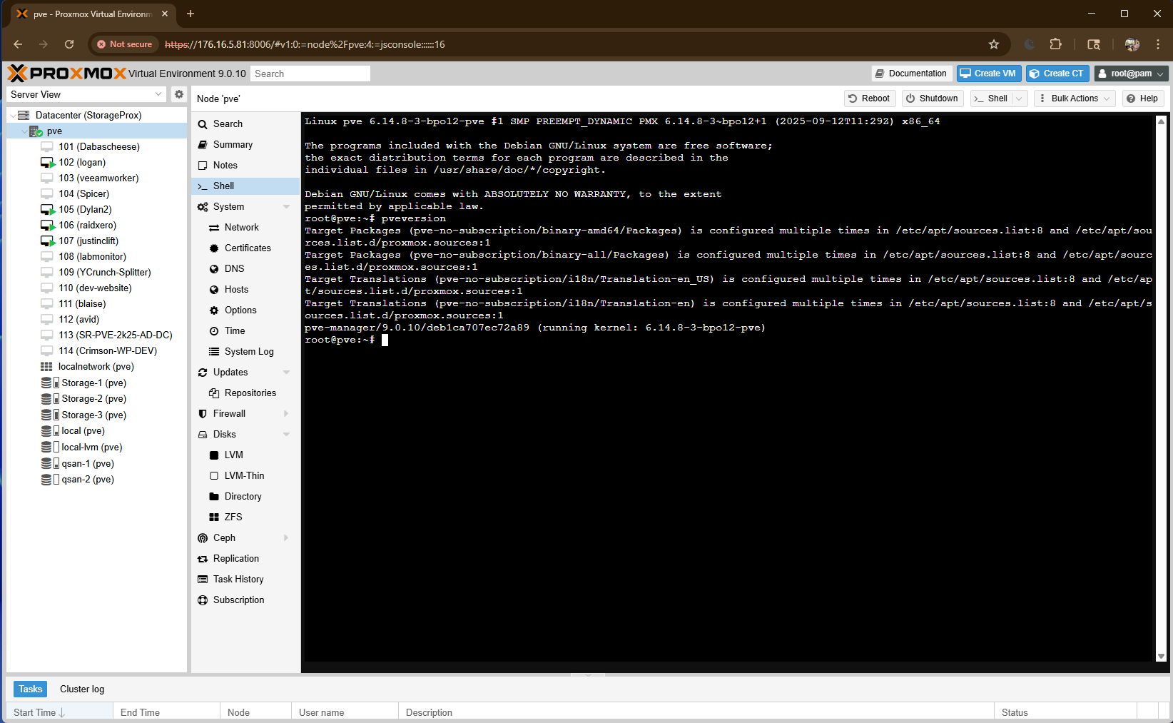Expand the Firewall submenu arrow

coord(287,414)
